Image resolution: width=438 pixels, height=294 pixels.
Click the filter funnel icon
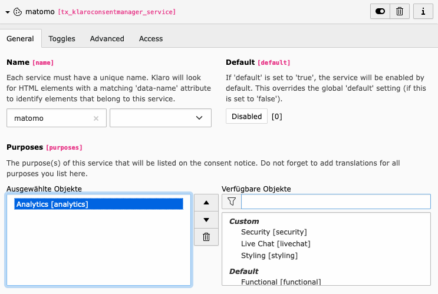point(232,201)
